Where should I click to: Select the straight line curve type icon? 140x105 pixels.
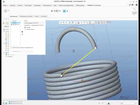[9, 10]
